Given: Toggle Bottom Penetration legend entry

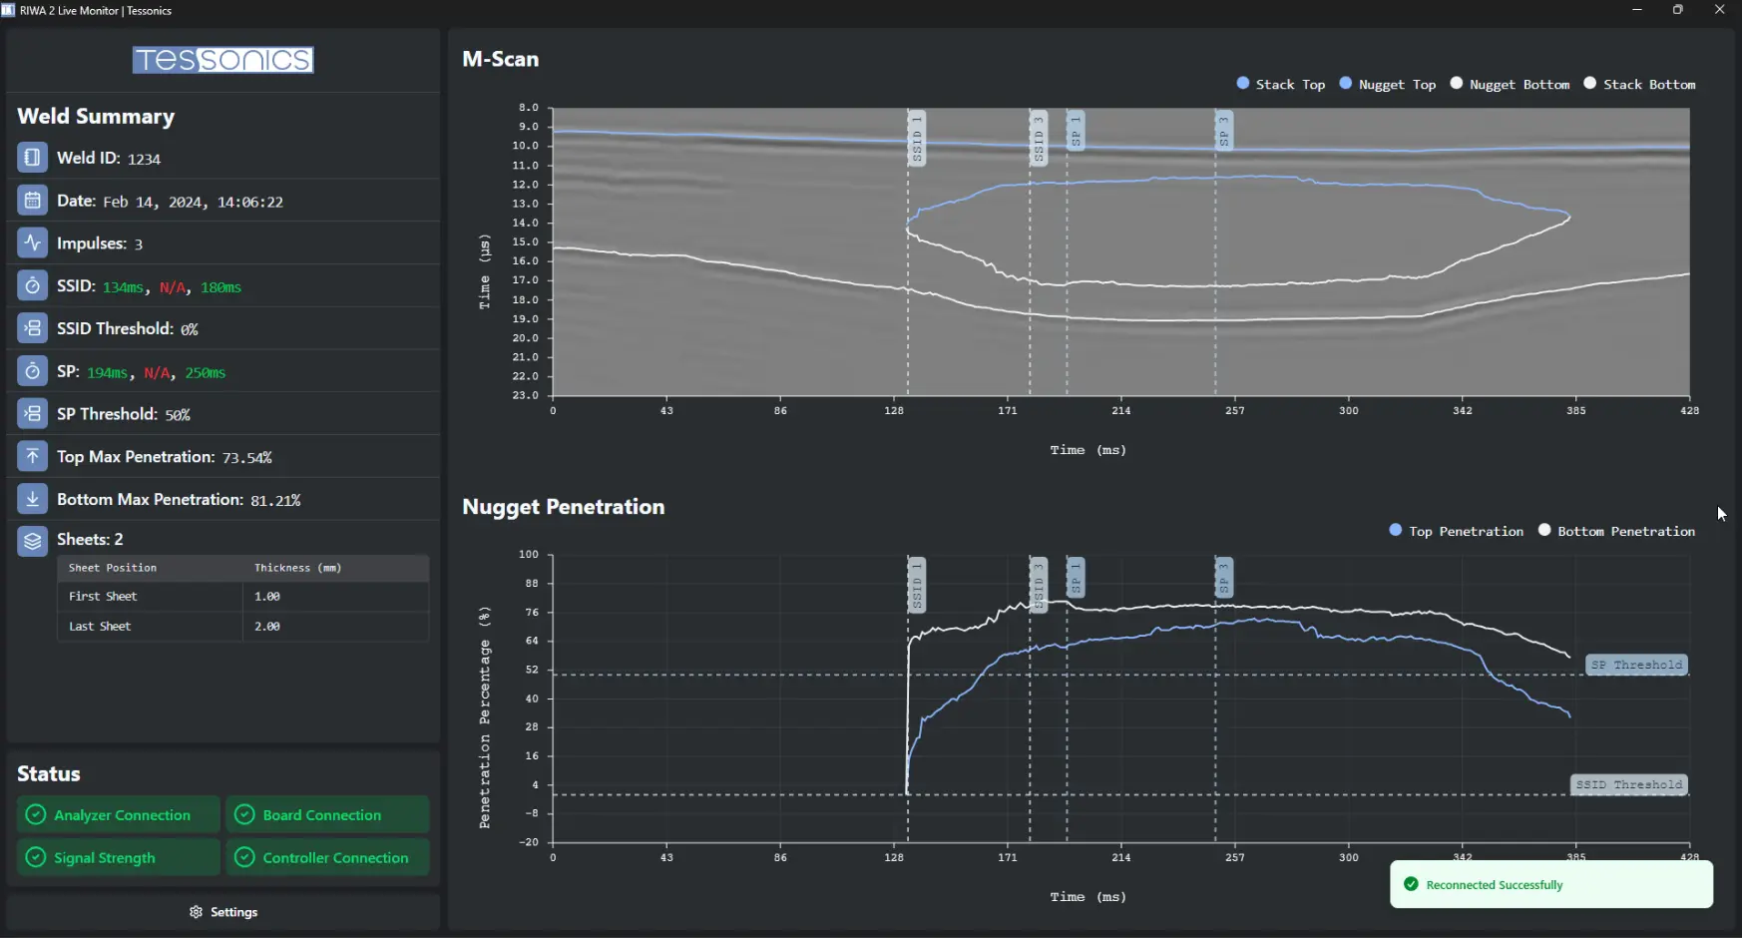Looking at the screenshot, I should pyautogui.click(x=1616, y=531).
